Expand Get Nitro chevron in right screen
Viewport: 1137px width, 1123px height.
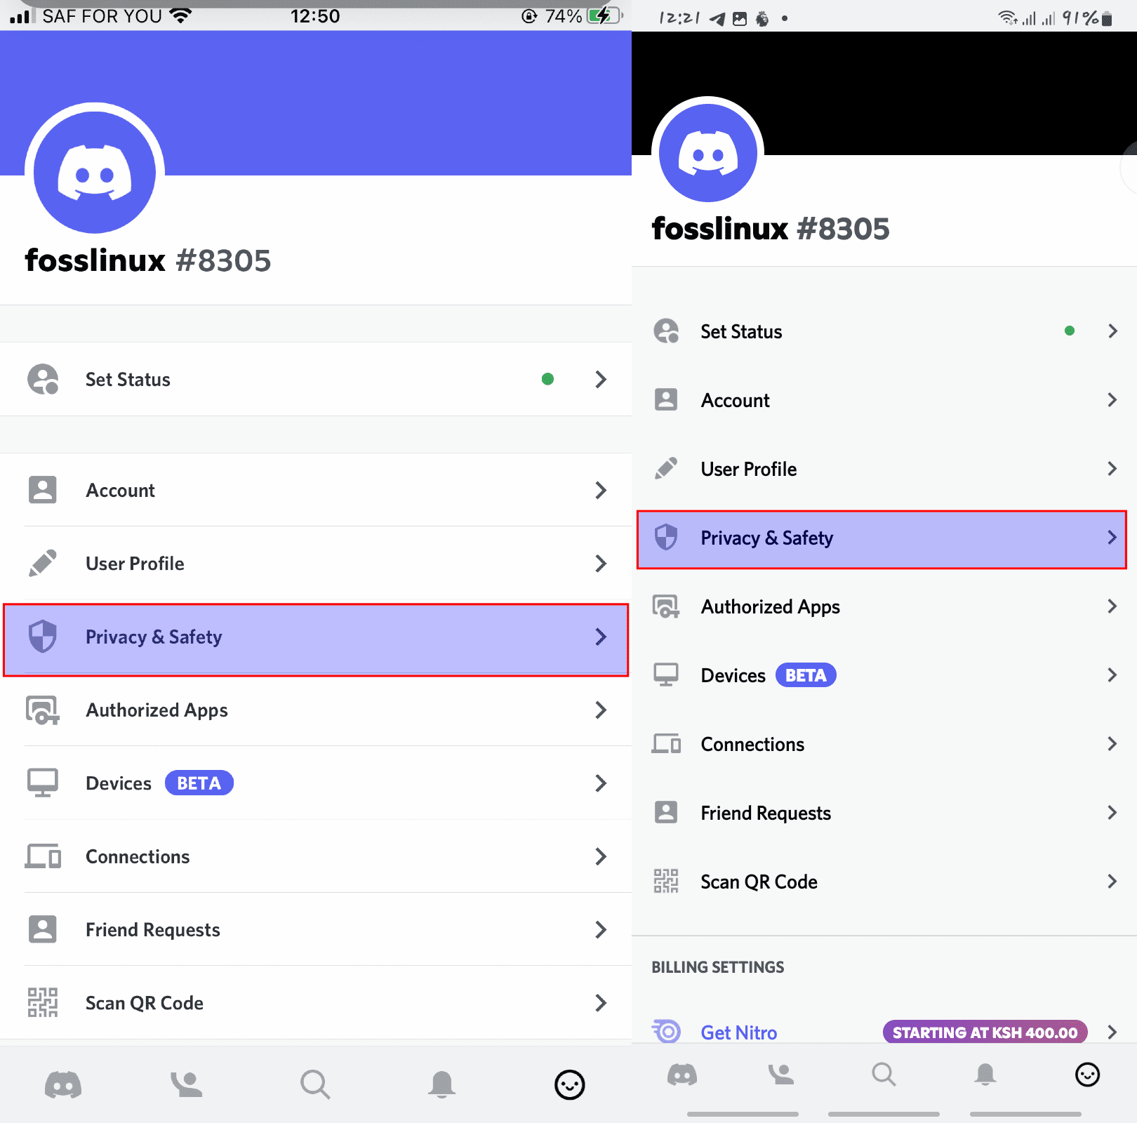1112,1032
